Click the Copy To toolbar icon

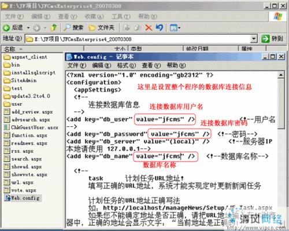pos(138,28)
